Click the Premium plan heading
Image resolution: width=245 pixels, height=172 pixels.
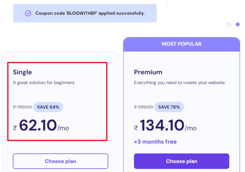pos(148,72)
